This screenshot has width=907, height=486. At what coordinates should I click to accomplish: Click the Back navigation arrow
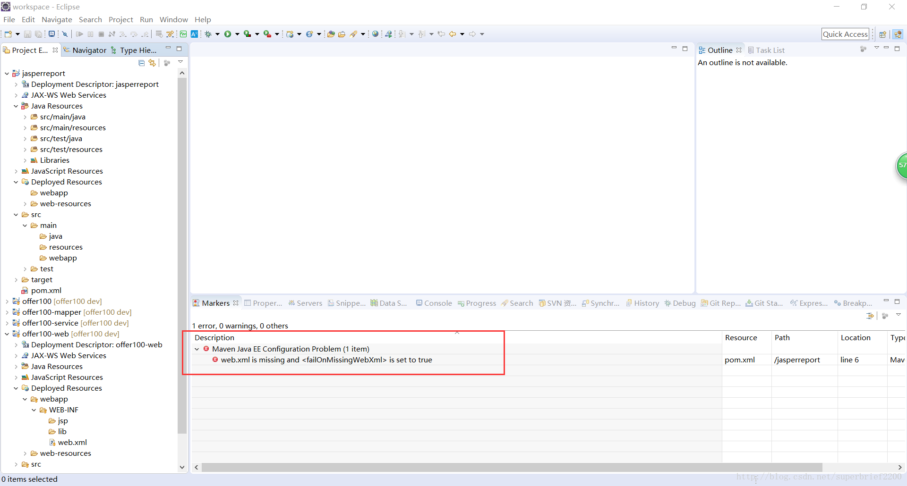(x=453, y=34)
